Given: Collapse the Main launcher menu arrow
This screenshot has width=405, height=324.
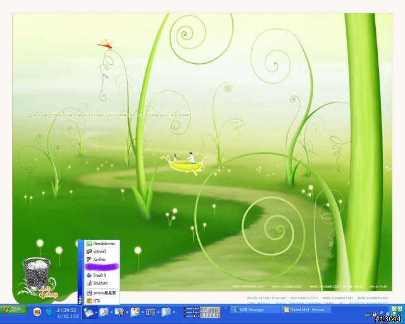Looking at the screenshot, I should coord(96,313).
